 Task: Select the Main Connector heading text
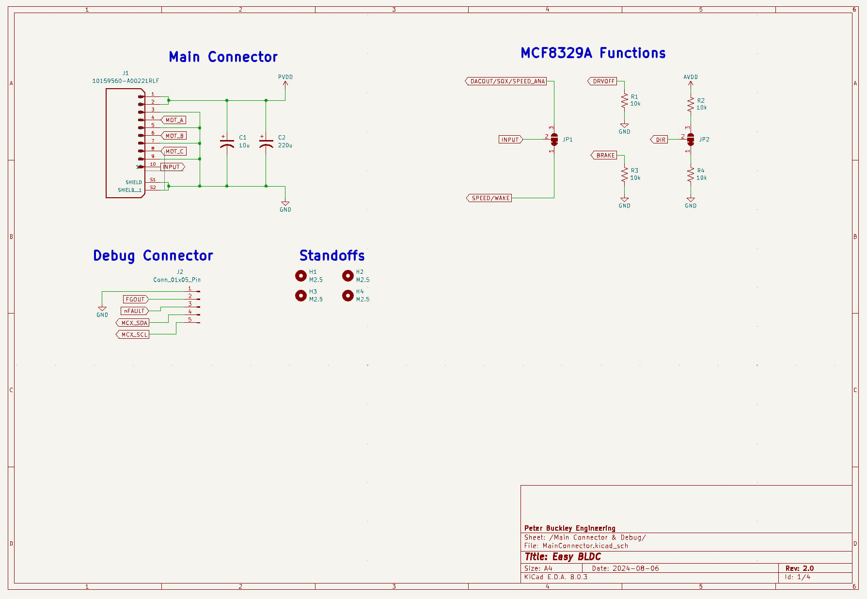coord(223,57)
